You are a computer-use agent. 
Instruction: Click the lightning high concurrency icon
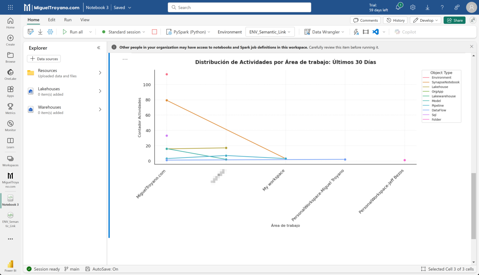pos(356,32)
